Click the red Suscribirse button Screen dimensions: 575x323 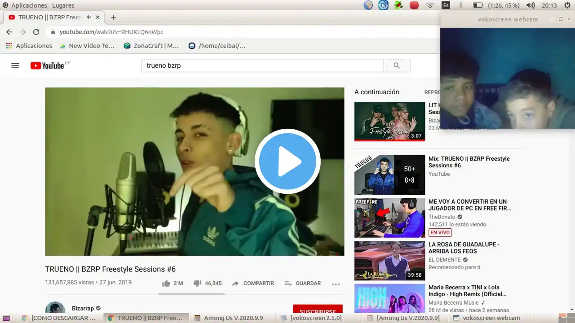pos(318,309)
